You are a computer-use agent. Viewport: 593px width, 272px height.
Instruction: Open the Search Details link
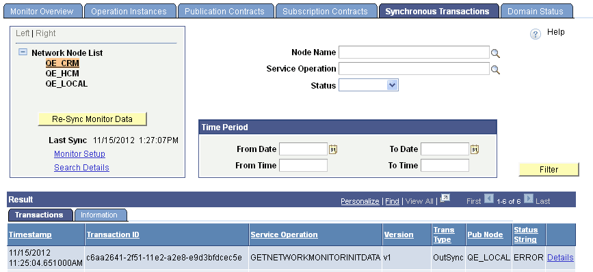click(81, 167)
